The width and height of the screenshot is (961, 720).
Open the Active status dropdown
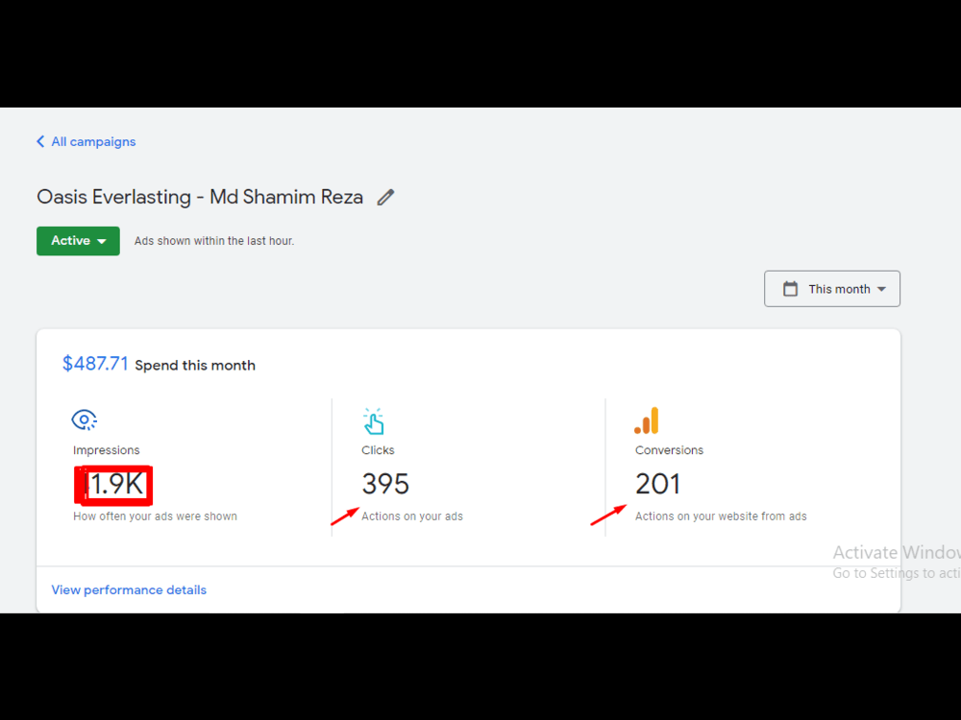pyautogui.click(x=78, y=241)
